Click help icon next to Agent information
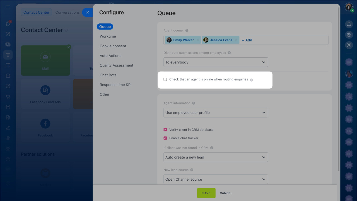The image size is (357, 201). [x=194, y=103]
